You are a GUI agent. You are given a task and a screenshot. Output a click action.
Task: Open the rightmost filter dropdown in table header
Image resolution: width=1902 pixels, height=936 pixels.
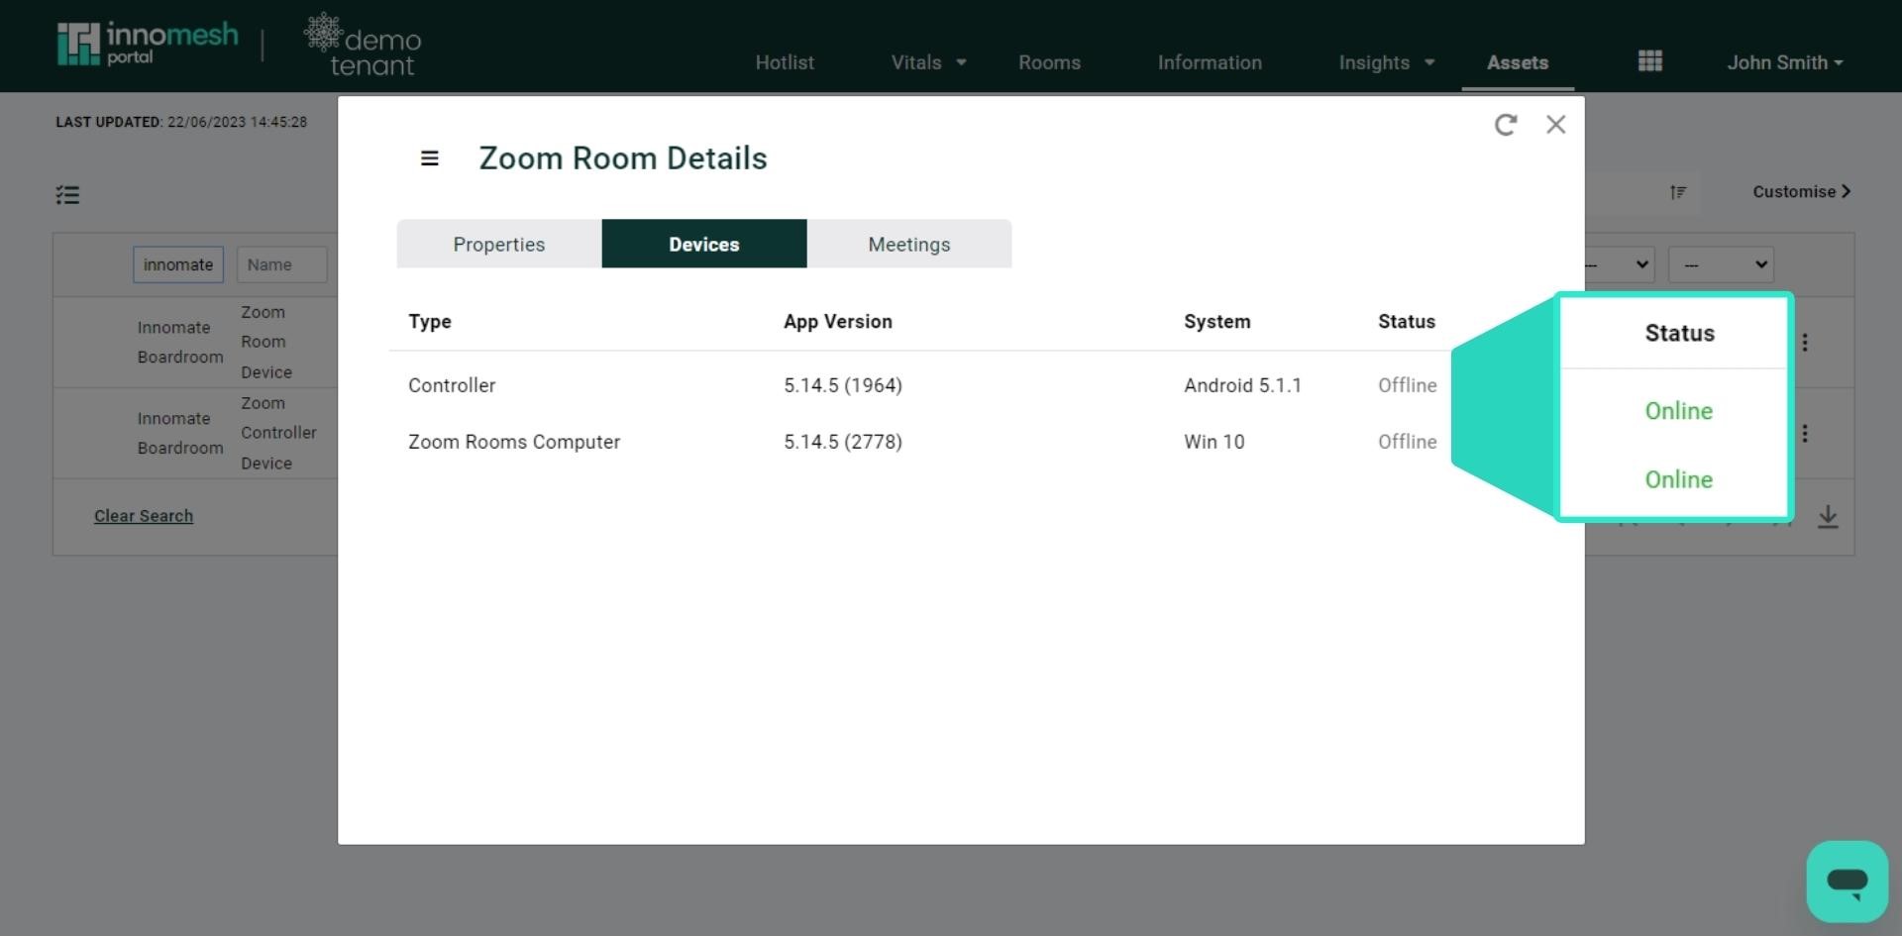coord(1721,264)
